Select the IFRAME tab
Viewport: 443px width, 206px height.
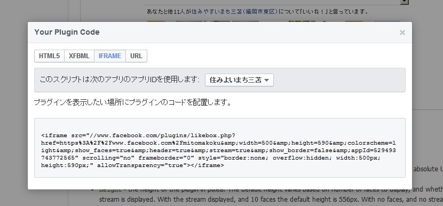tap(110, 56)
